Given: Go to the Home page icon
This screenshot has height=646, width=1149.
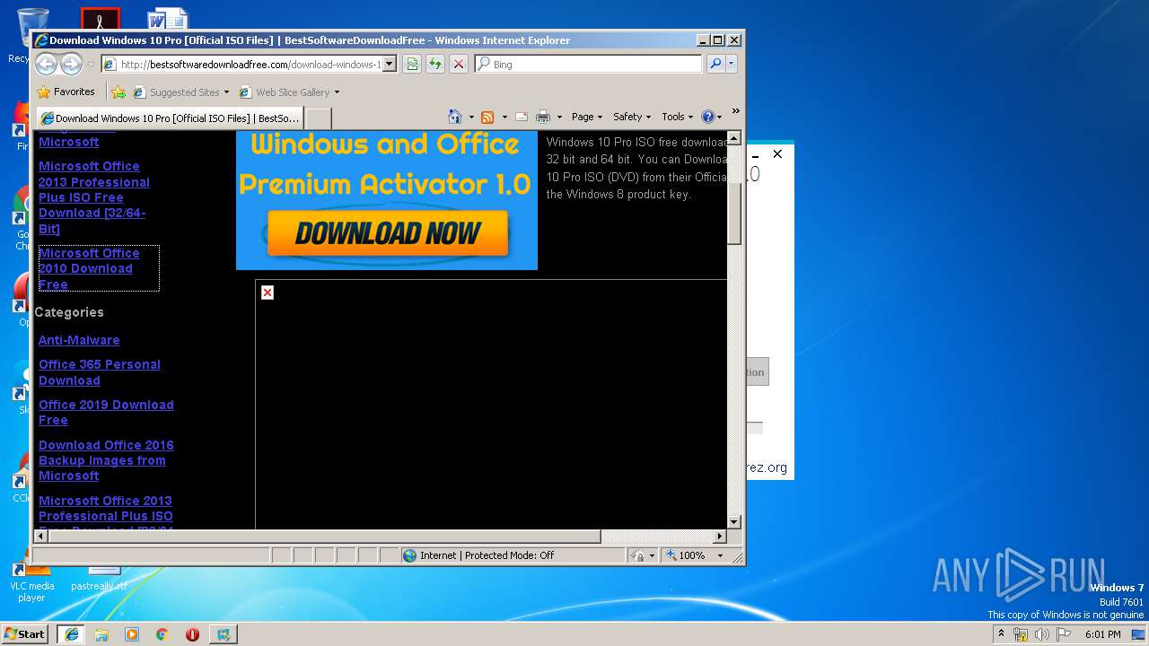Looking at the screenshot, I should (455, 117).
